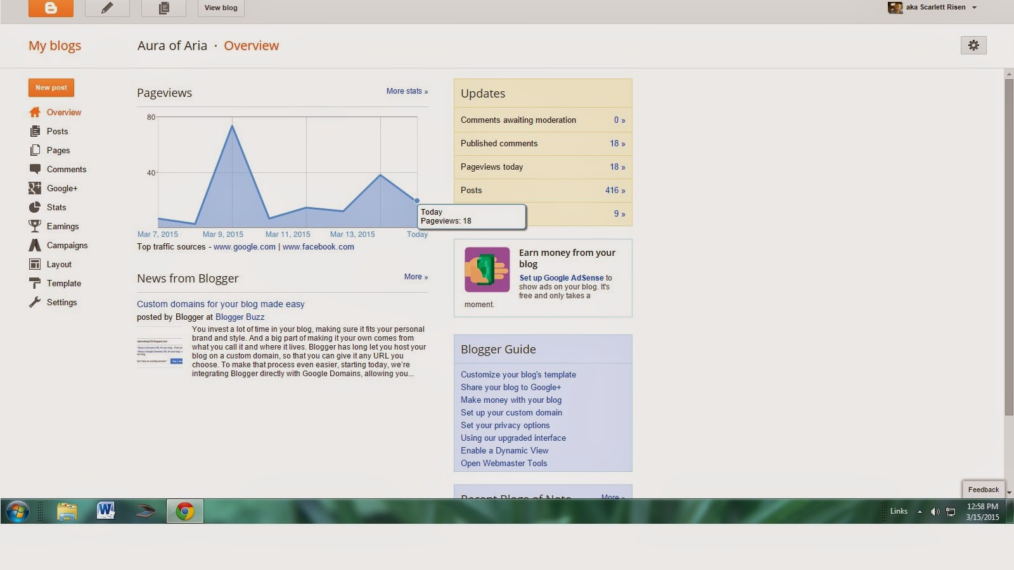
Task: Click the pencil compose post icon
Action: coord(107,8)
